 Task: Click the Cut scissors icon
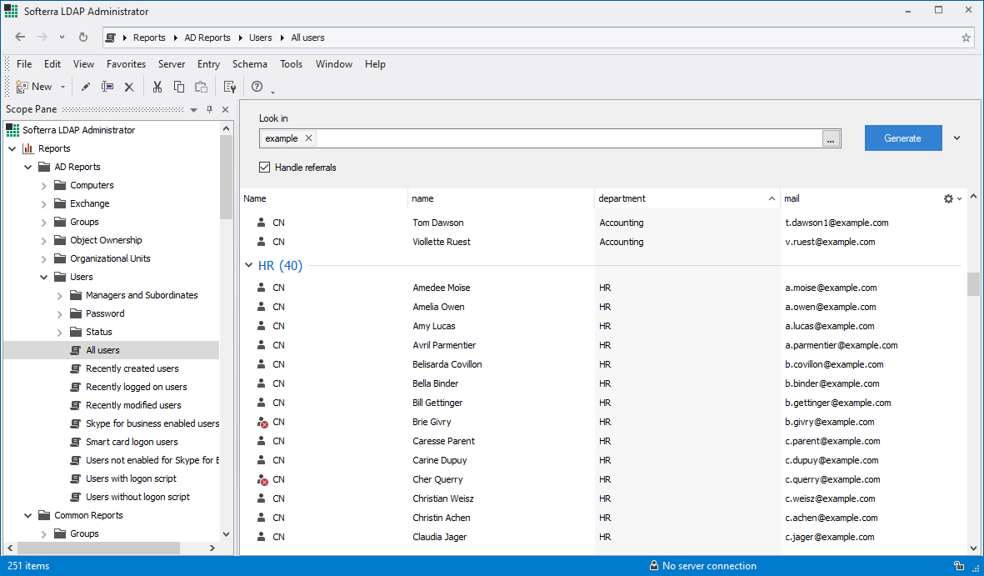point(157,87)
